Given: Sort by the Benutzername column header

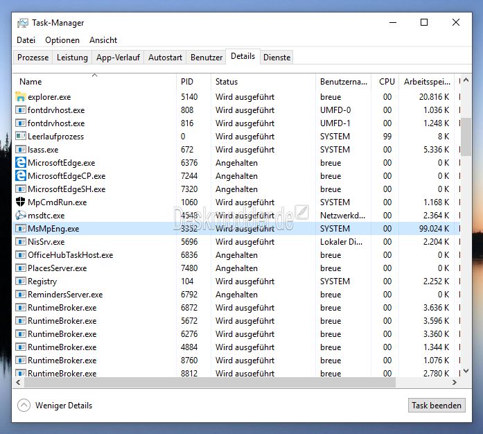Looking at the screenshot, I should pyautogui.click(x=343, y=82).
